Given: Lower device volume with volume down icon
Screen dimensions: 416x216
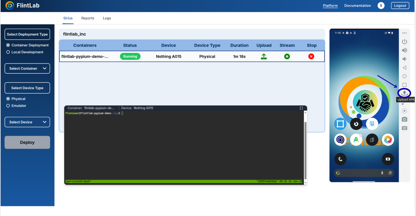Looking at the screenshot, I should tap(404, 59).
